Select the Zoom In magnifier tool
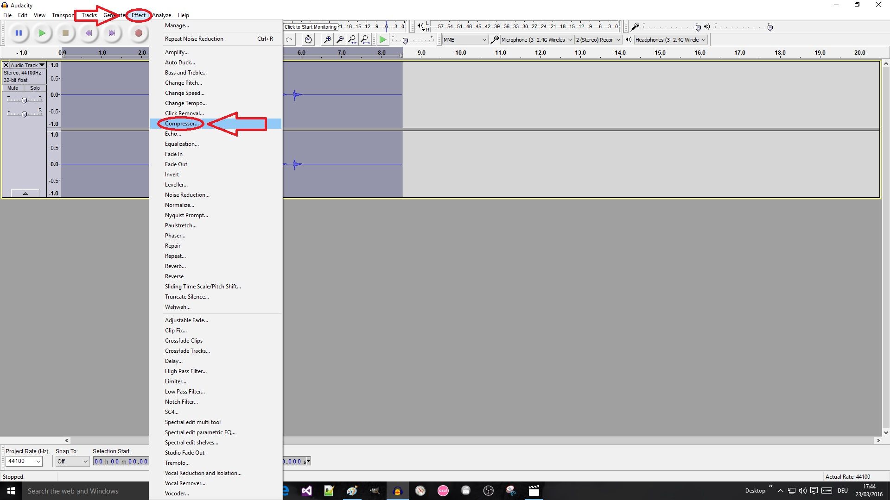This screenshot has width=890, height=500. [x=327, y=39]
